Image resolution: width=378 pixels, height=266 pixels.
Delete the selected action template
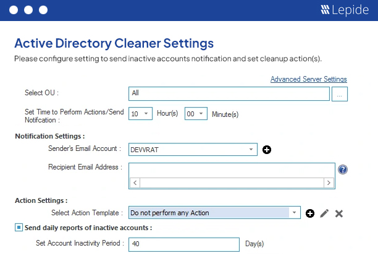pos(338,213)
